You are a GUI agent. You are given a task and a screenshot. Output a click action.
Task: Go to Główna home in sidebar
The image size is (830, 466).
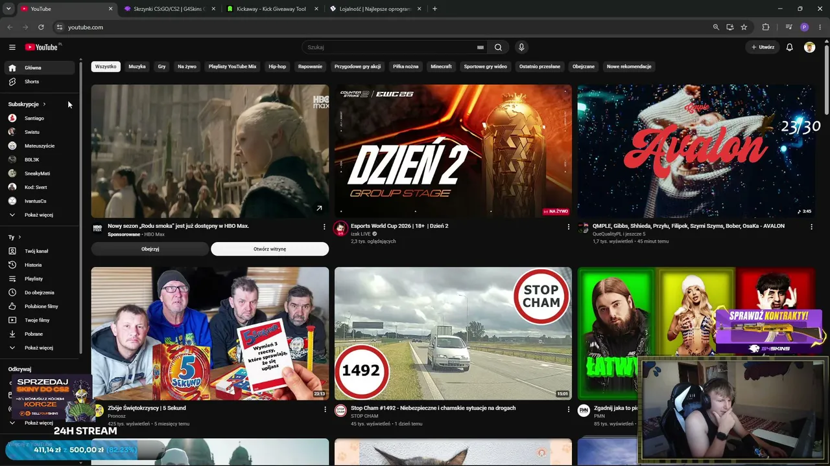point(40,68)
